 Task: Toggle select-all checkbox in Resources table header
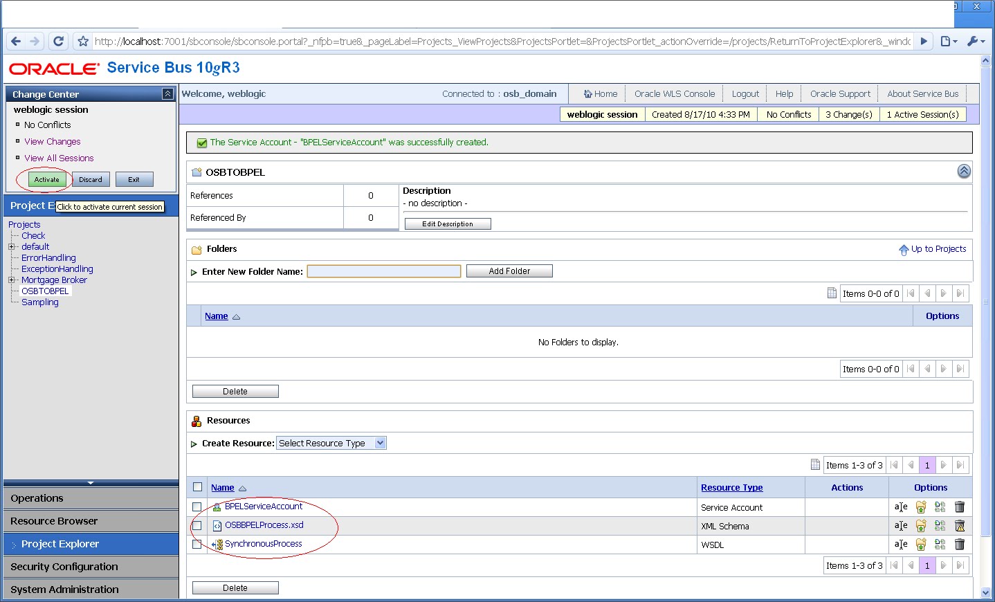tap(197, 487)
